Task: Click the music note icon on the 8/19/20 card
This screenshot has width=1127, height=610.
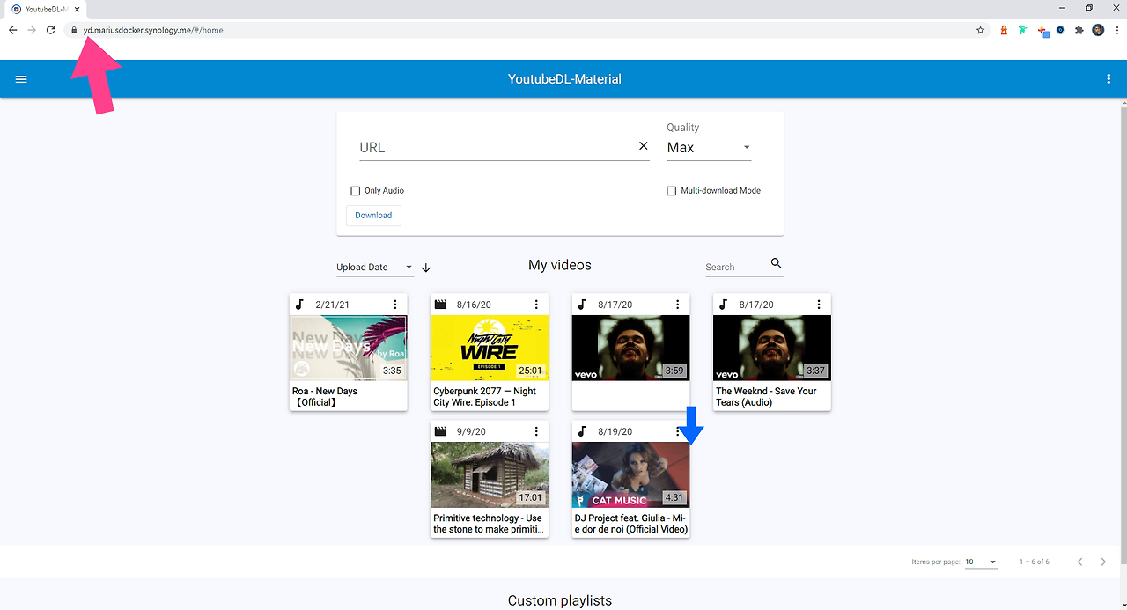Action: pyautogui.click(x=581, y=431)
